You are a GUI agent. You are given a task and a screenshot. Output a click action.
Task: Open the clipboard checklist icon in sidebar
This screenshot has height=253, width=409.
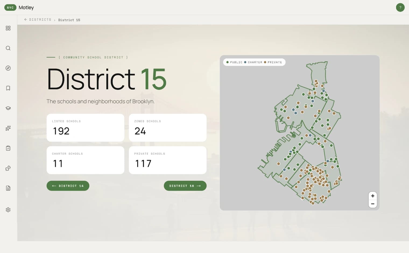coord(8,148)
